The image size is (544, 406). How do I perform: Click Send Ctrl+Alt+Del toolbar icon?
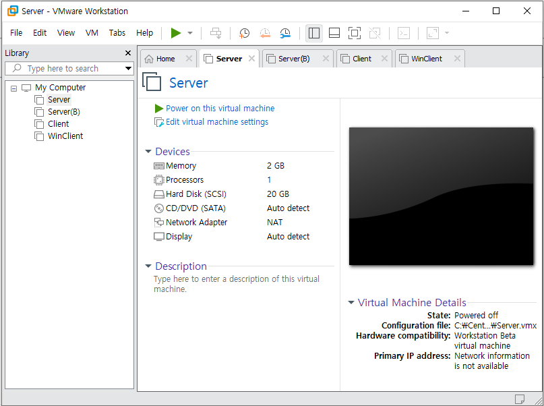point(216,33)
